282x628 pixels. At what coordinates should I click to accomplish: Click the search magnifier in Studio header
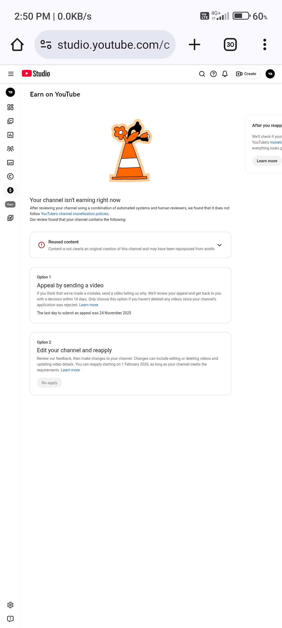click(202, 74)
